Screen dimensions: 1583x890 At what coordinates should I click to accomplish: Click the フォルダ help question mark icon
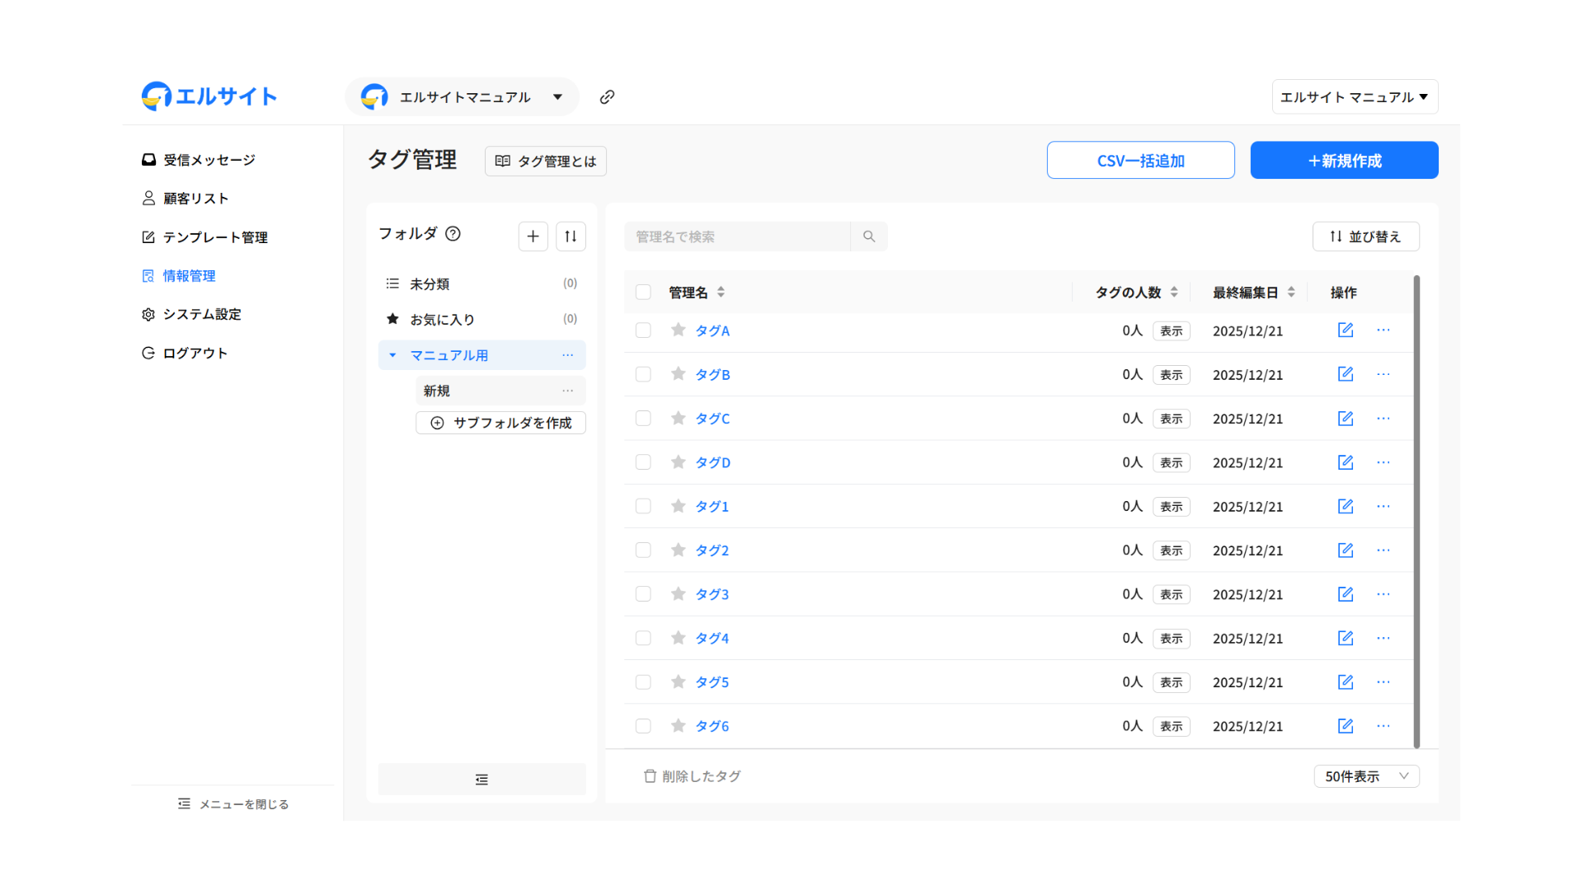pyautogui.click(x=453, y=234)
